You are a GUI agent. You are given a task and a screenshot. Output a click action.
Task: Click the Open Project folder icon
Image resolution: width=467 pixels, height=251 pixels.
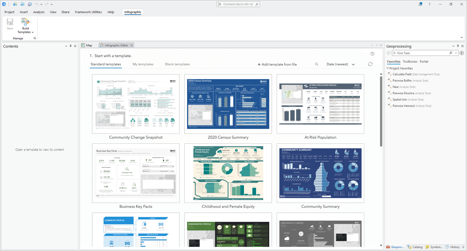[22, 4]
